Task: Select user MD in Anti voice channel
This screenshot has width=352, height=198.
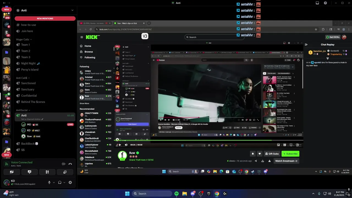Action: (29, 124)
